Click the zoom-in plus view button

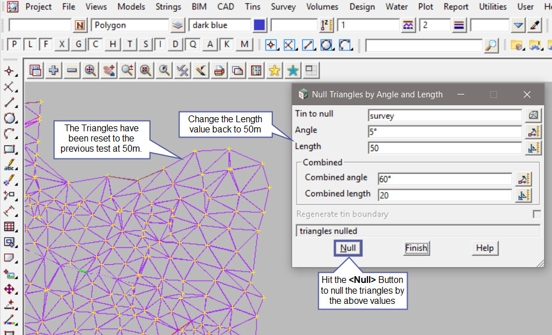54,70
